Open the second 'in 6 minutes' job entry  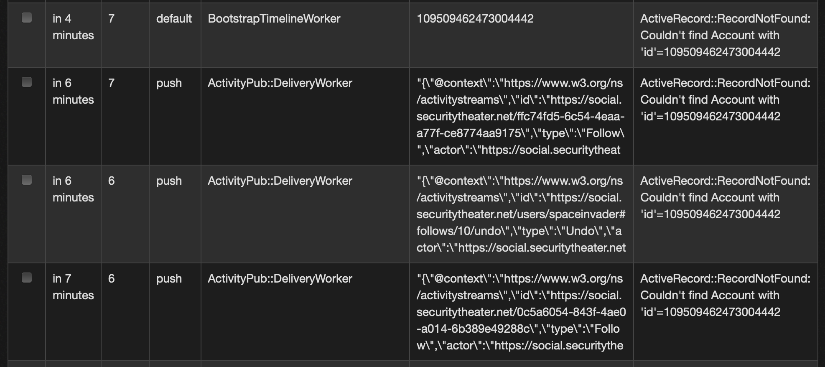point(73,189)
